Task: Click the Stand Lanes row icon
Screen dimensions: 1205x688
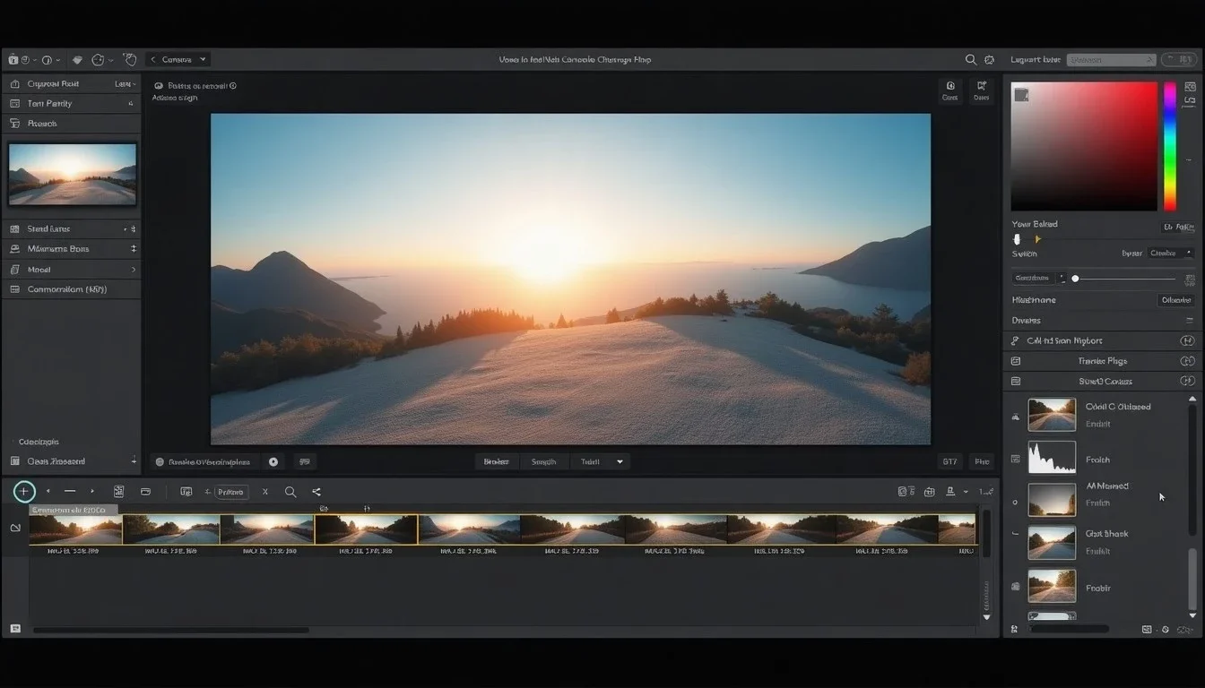Action: (14, 229)
